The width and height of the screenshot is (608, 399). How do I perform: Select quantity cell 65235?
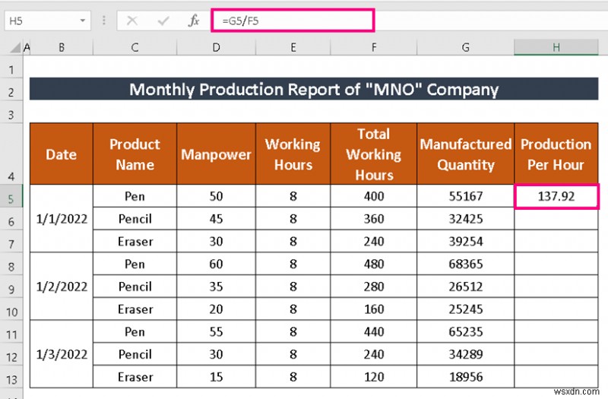(x=466, y=331)
